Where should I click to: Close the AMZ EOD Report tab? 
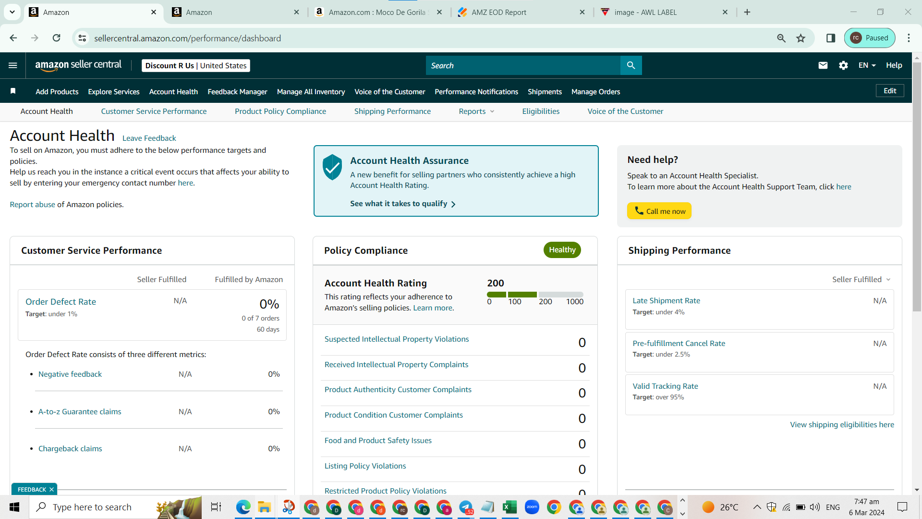(x=582, y=12)
